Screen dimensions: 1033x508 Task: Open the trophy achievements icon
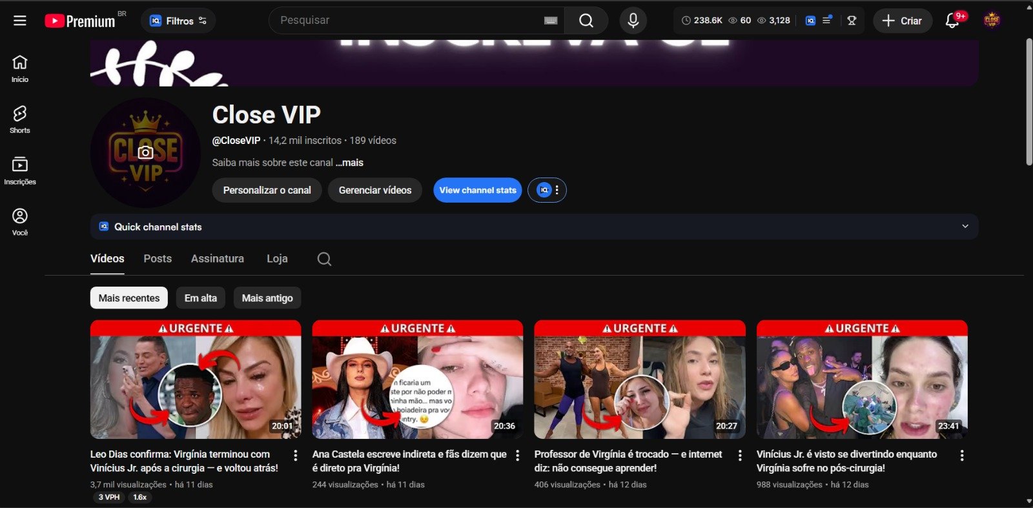click(852, 21)
